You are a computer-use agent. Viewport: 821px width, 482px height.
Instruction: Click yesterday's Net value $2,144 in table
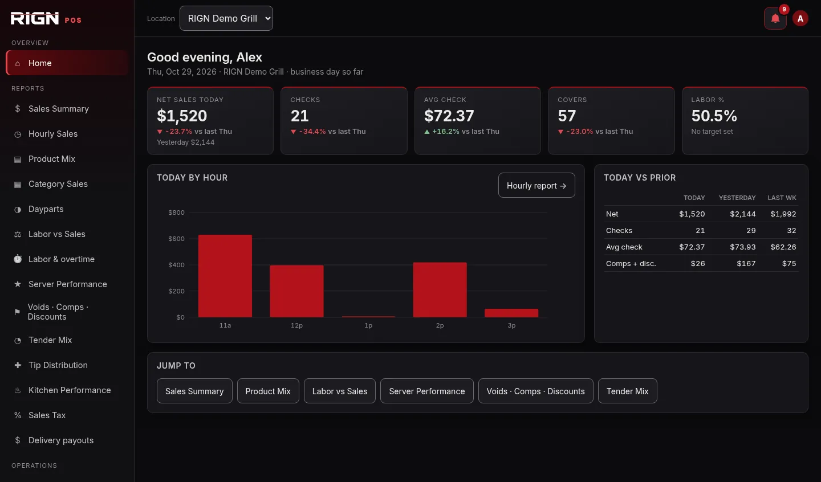click(743, 214)
